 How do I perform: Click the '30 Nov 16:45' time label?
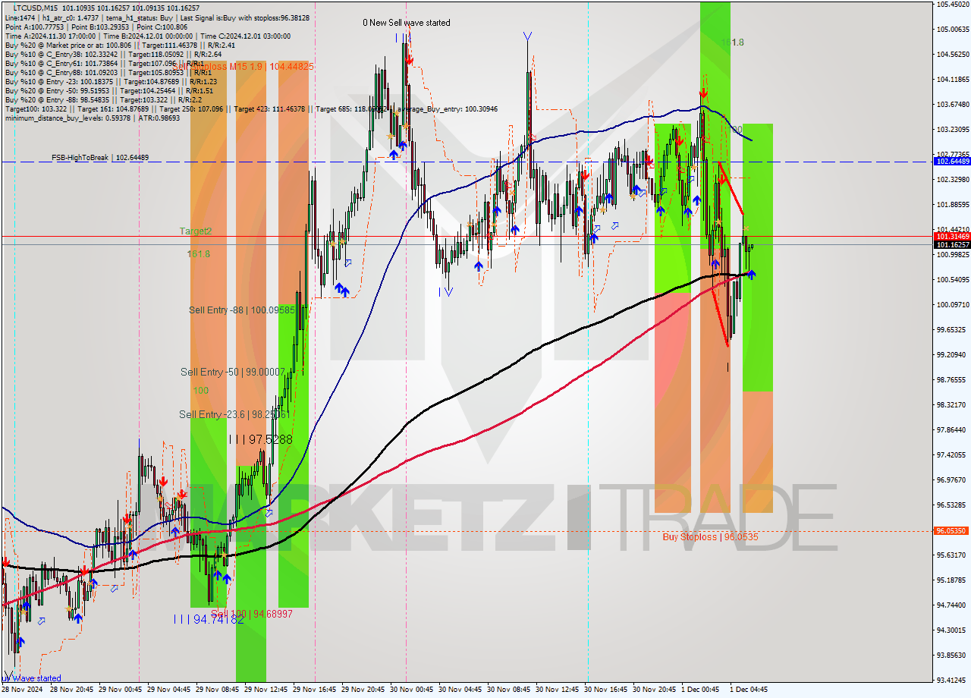606,690
